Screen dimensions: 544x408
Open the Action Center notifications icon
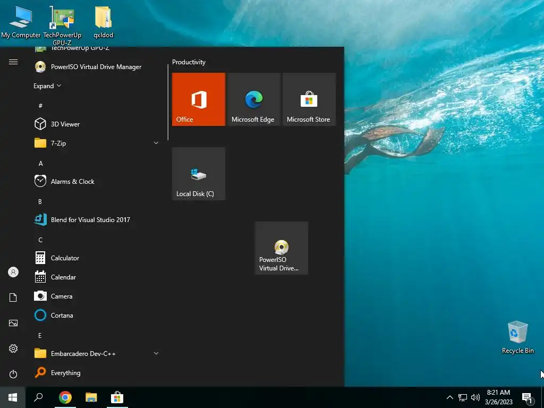click(x=528, y=398)
